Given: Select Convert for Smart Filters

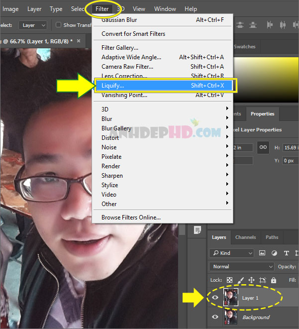Looking at the screenshot, I should click(163, 33).
